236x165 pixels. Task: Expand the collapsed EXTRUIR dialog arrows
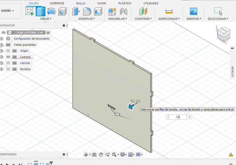pos(232,48)
